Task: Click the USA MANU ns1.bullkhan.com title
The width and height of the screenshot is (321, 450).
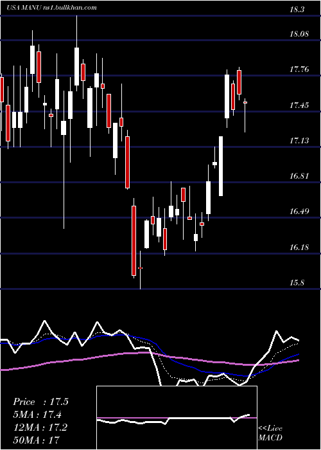Action: [x=51, y=8]
